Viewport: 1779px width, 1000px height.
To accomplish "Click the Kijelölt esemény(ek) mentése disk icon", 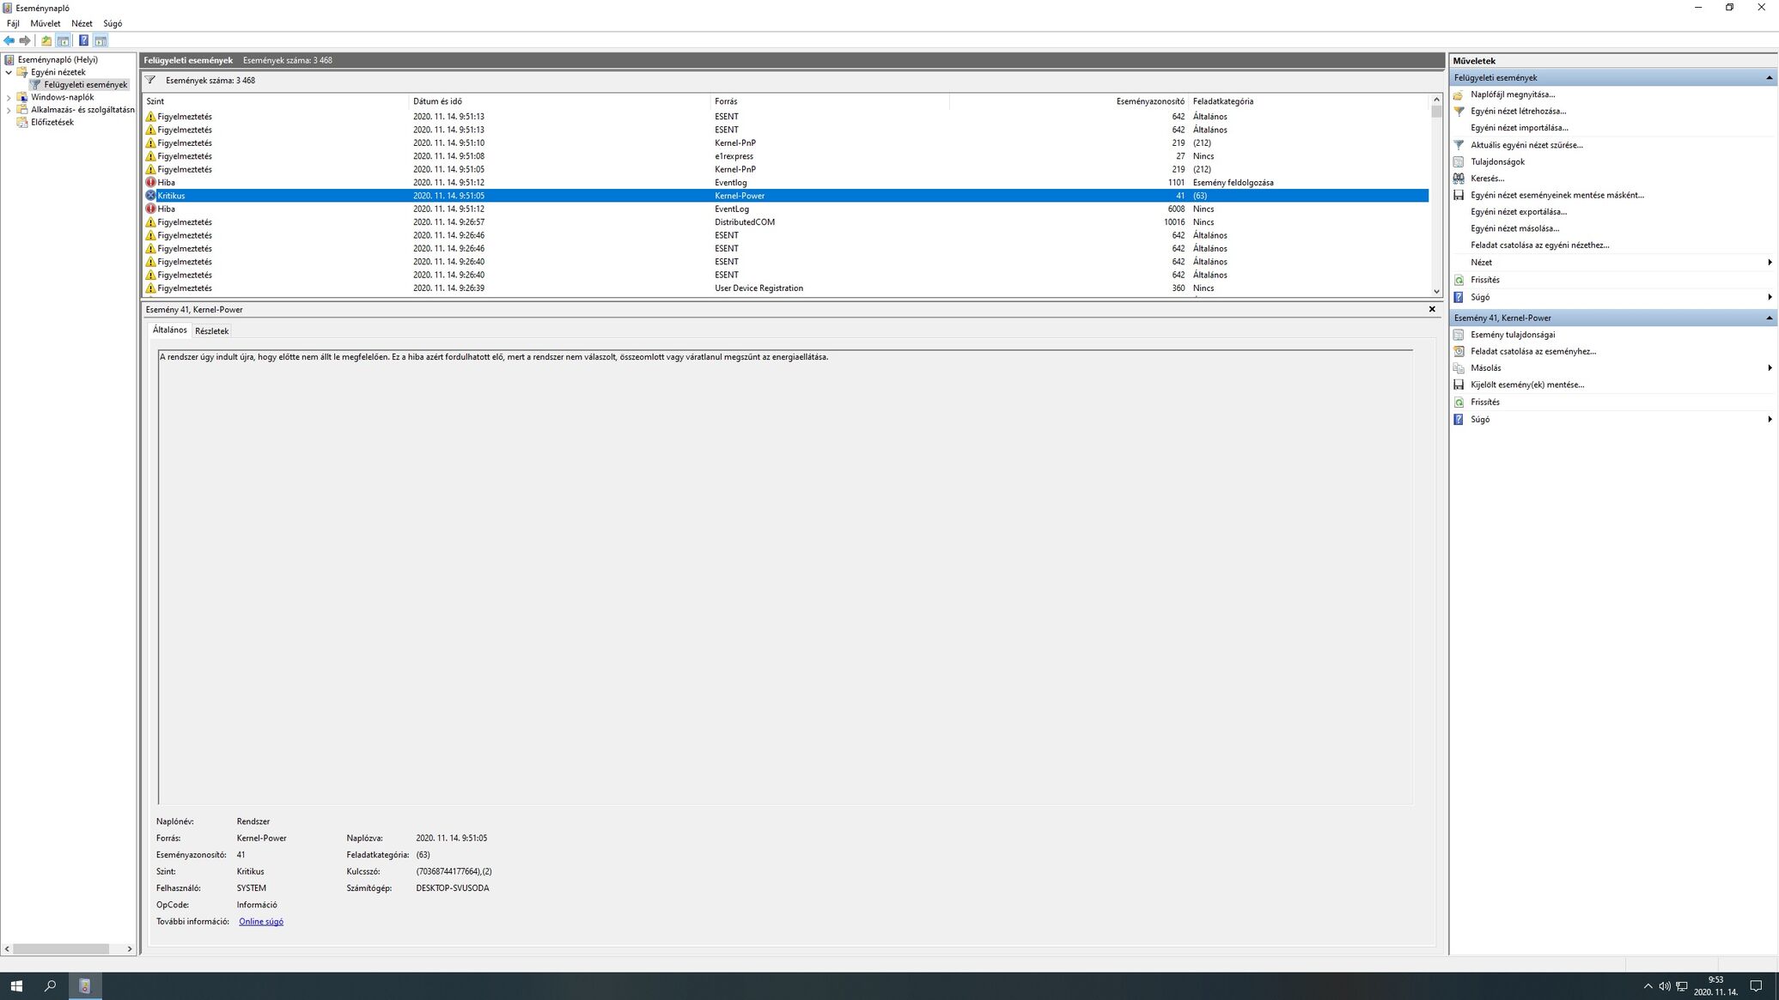I will (1459, 385).
